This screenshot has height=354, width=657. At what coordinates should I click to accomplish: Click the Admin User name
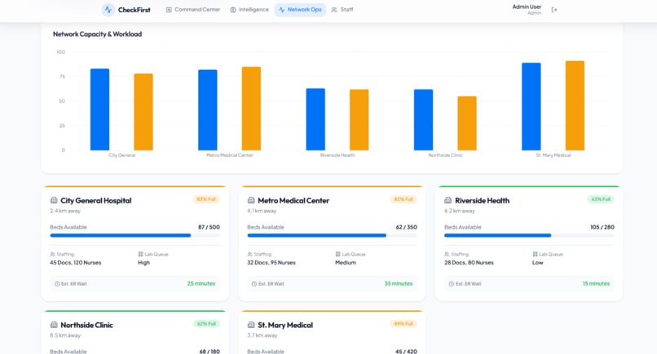[527, 7]
